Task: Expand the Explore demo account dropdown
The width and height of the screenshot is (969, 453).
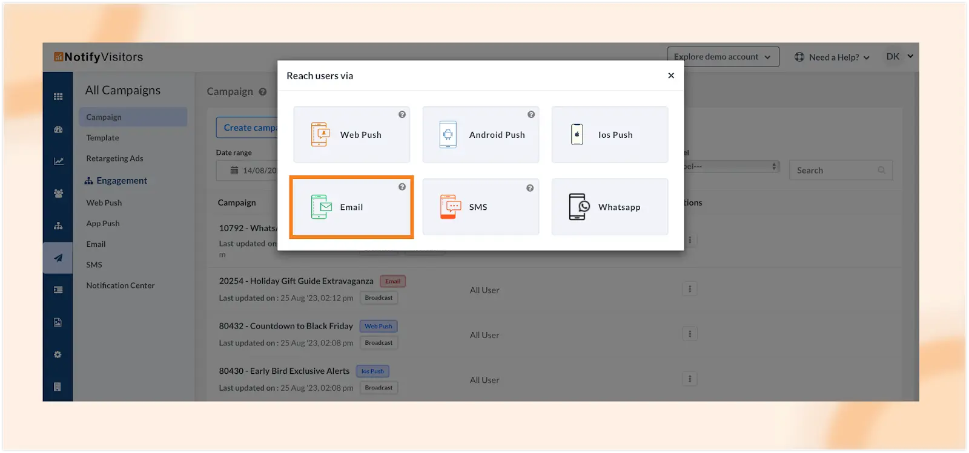Action: tap(723, 57)
